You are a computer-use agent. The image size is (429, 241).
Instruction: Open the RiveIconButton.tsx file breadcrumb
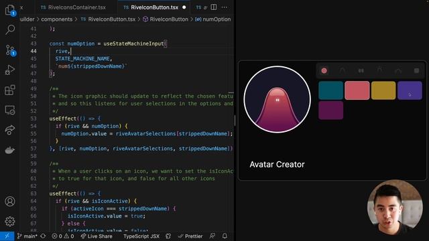pos(109,19)
